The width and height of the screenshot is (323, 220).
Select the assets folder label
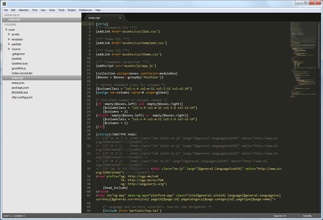click(15, 34)
